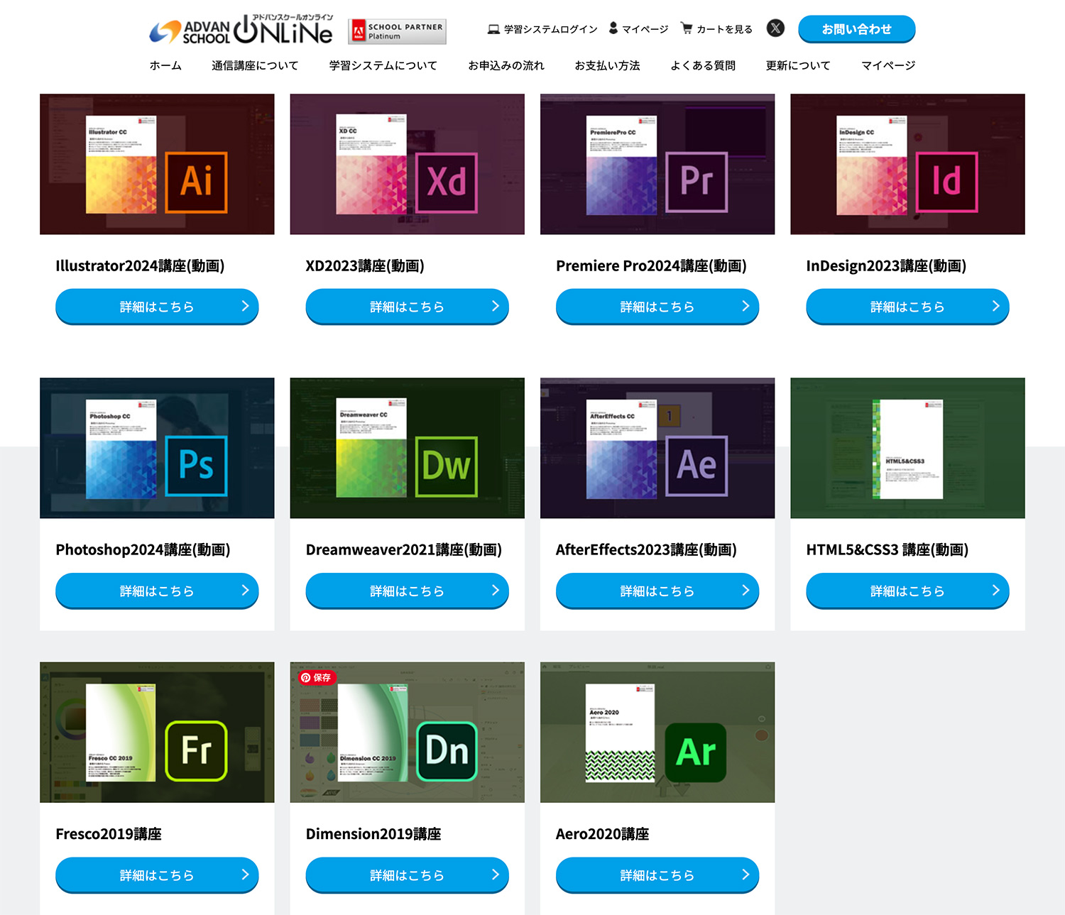Click 詳細はこちら under HTML5&CSS3 講座
This screenshot has height=915, width=1065.
pos(907,591)
